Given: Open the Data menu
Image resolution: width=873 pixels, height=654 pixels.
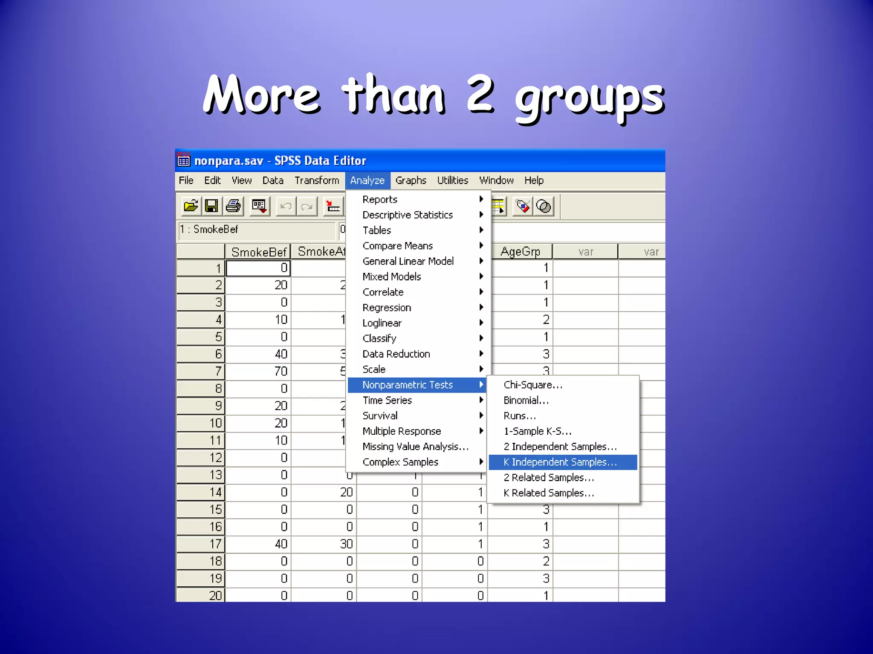Looking at the screenshot, I should [273, 181].
